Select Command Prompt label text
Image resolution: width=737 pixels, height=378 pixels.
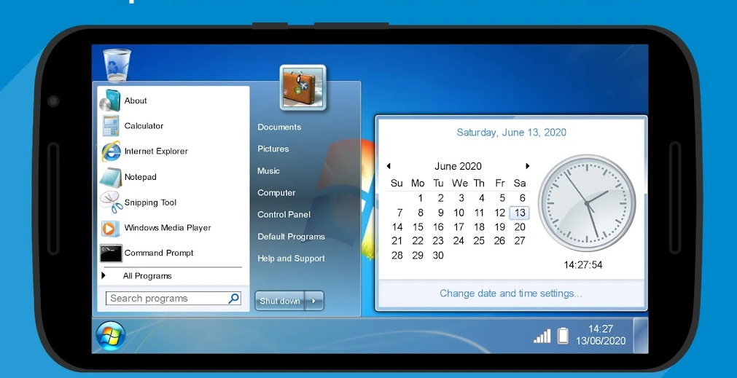159,253
